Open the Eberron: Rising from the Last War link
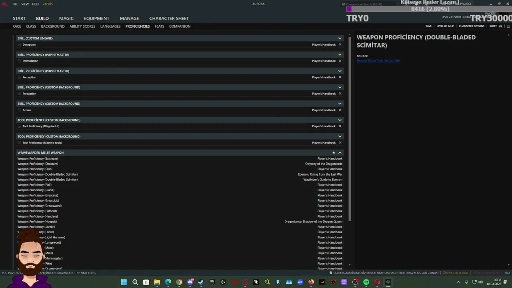 (378, 61)
